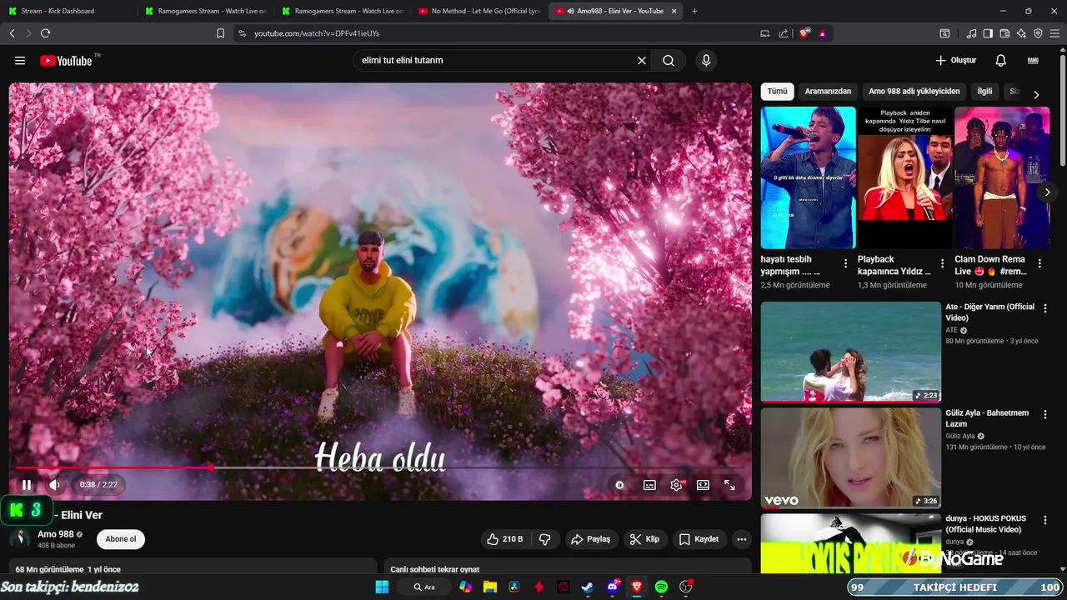Open the Amo 988 channel name link
The width and height of the screenshot is (1067, 600).
56,534
